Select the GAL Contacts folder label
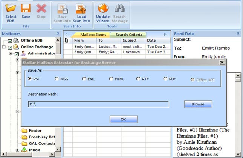Screen dimensions: 243x158 pos(42,144)
